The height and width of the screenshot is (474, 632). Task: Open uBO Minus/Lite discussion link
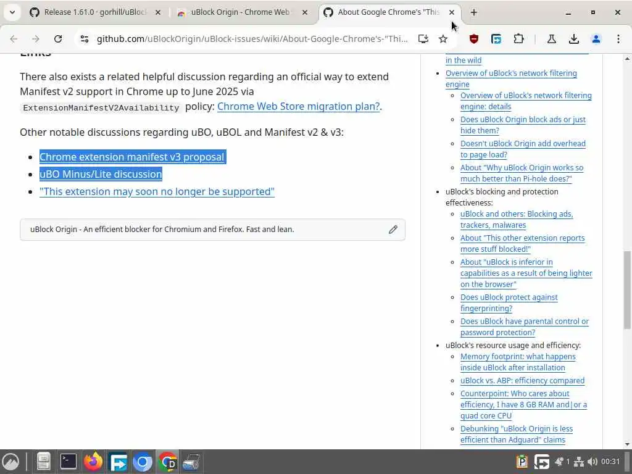[101, 174]
